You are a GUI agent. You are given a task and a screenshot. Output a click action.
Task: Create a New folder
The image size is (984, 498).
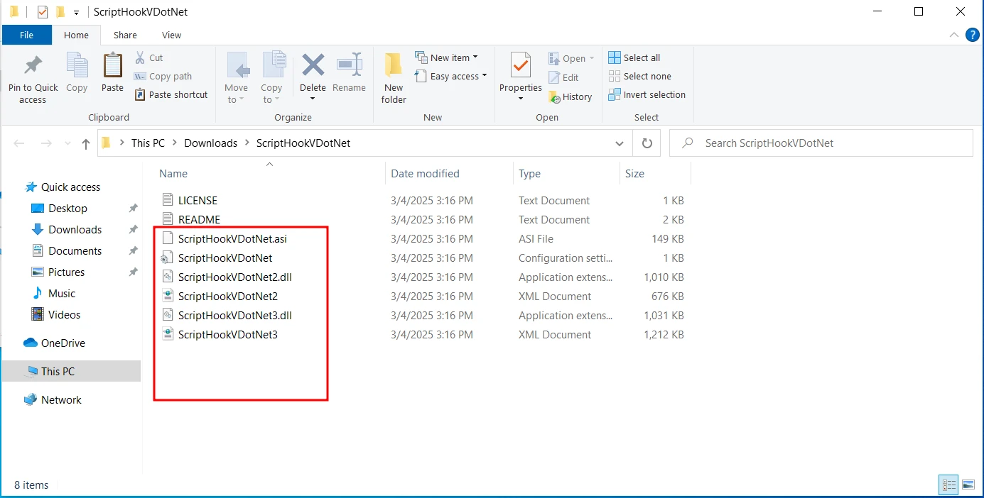point(394,79)
